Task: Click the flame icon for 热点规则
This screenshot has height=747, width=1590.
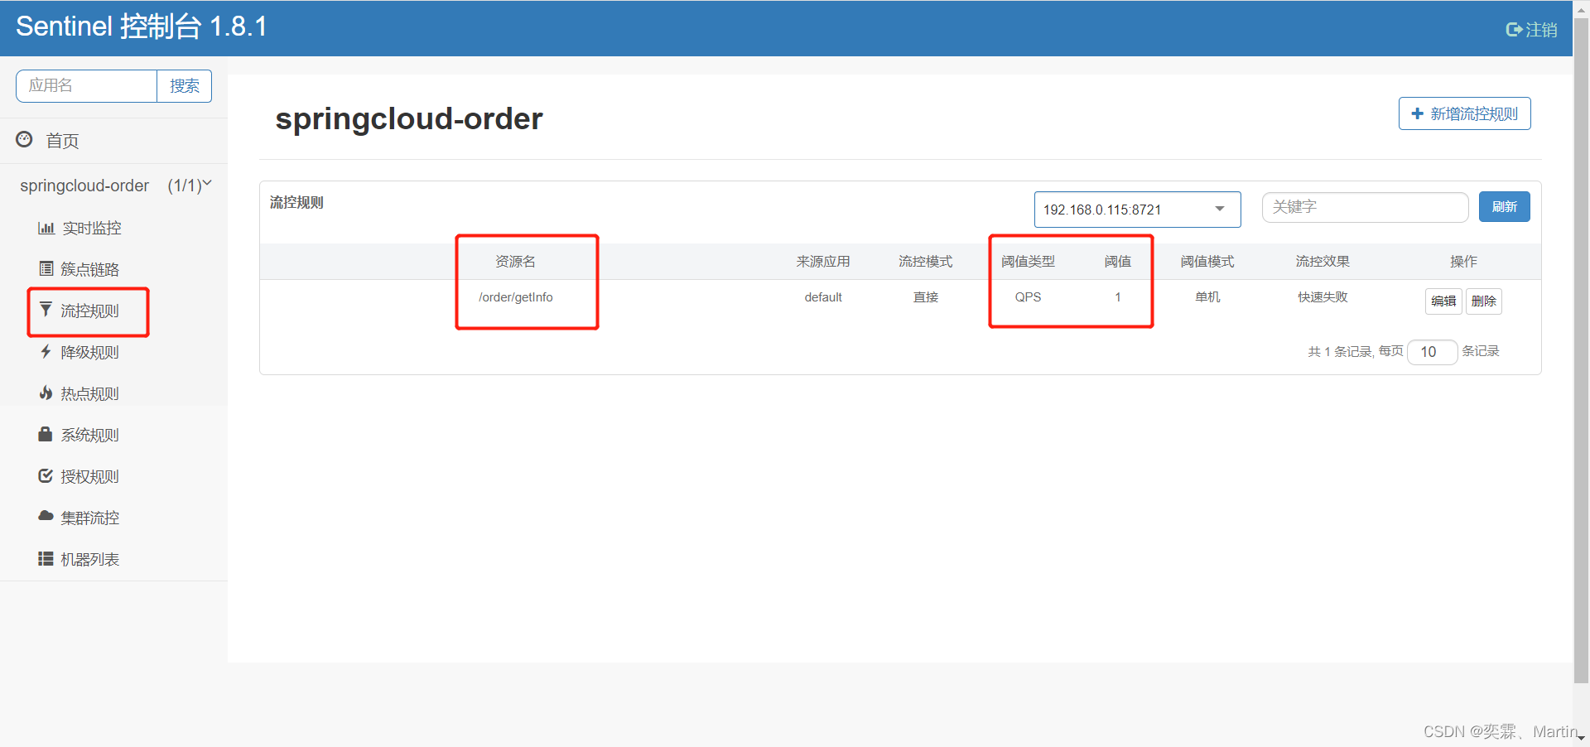Action: point(46,393)
